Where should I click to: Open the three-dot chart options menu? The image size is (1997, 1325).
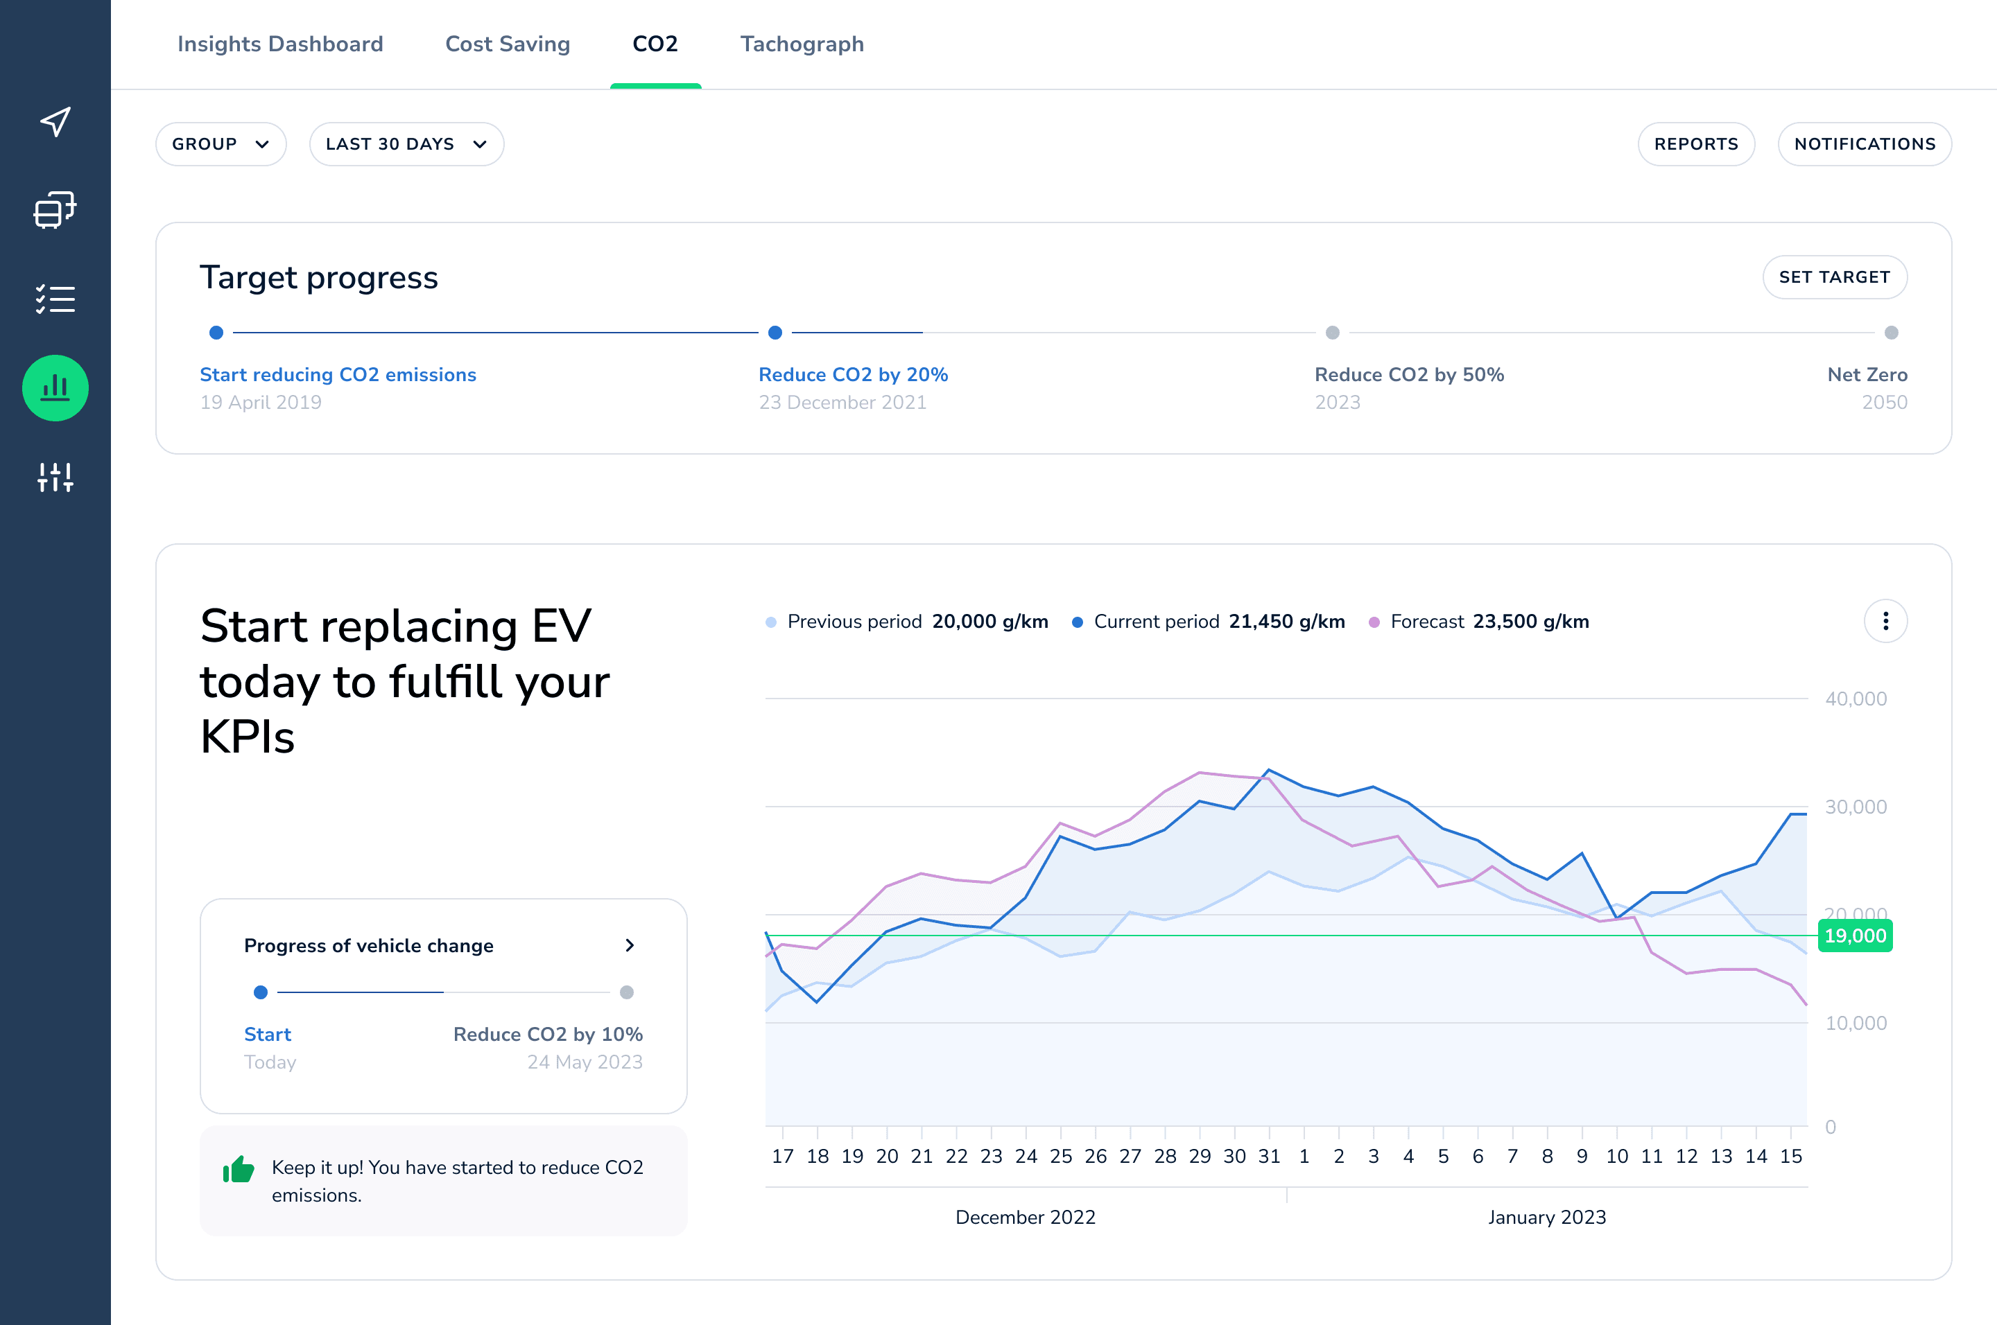coord(1885,622)
